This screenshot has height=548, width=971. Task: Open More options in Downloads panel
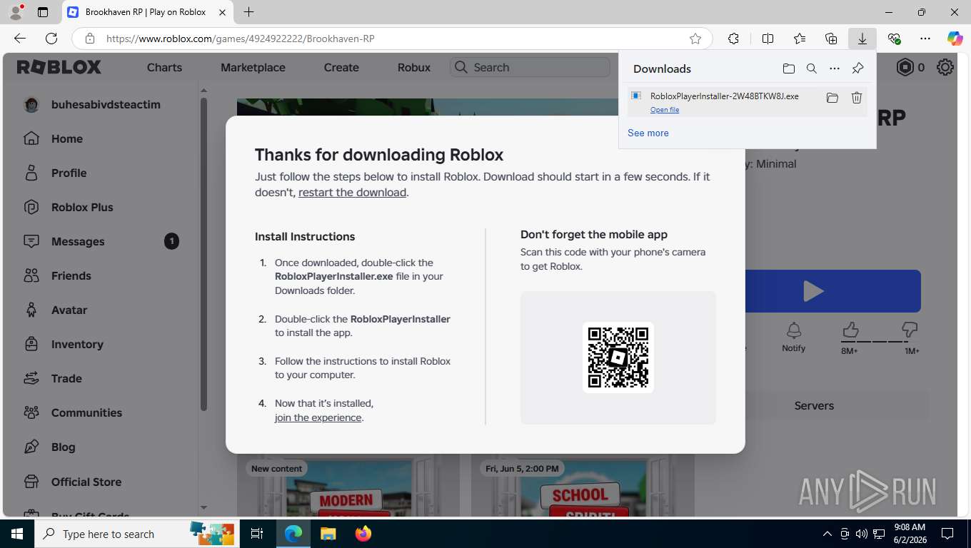coord(835,68)
